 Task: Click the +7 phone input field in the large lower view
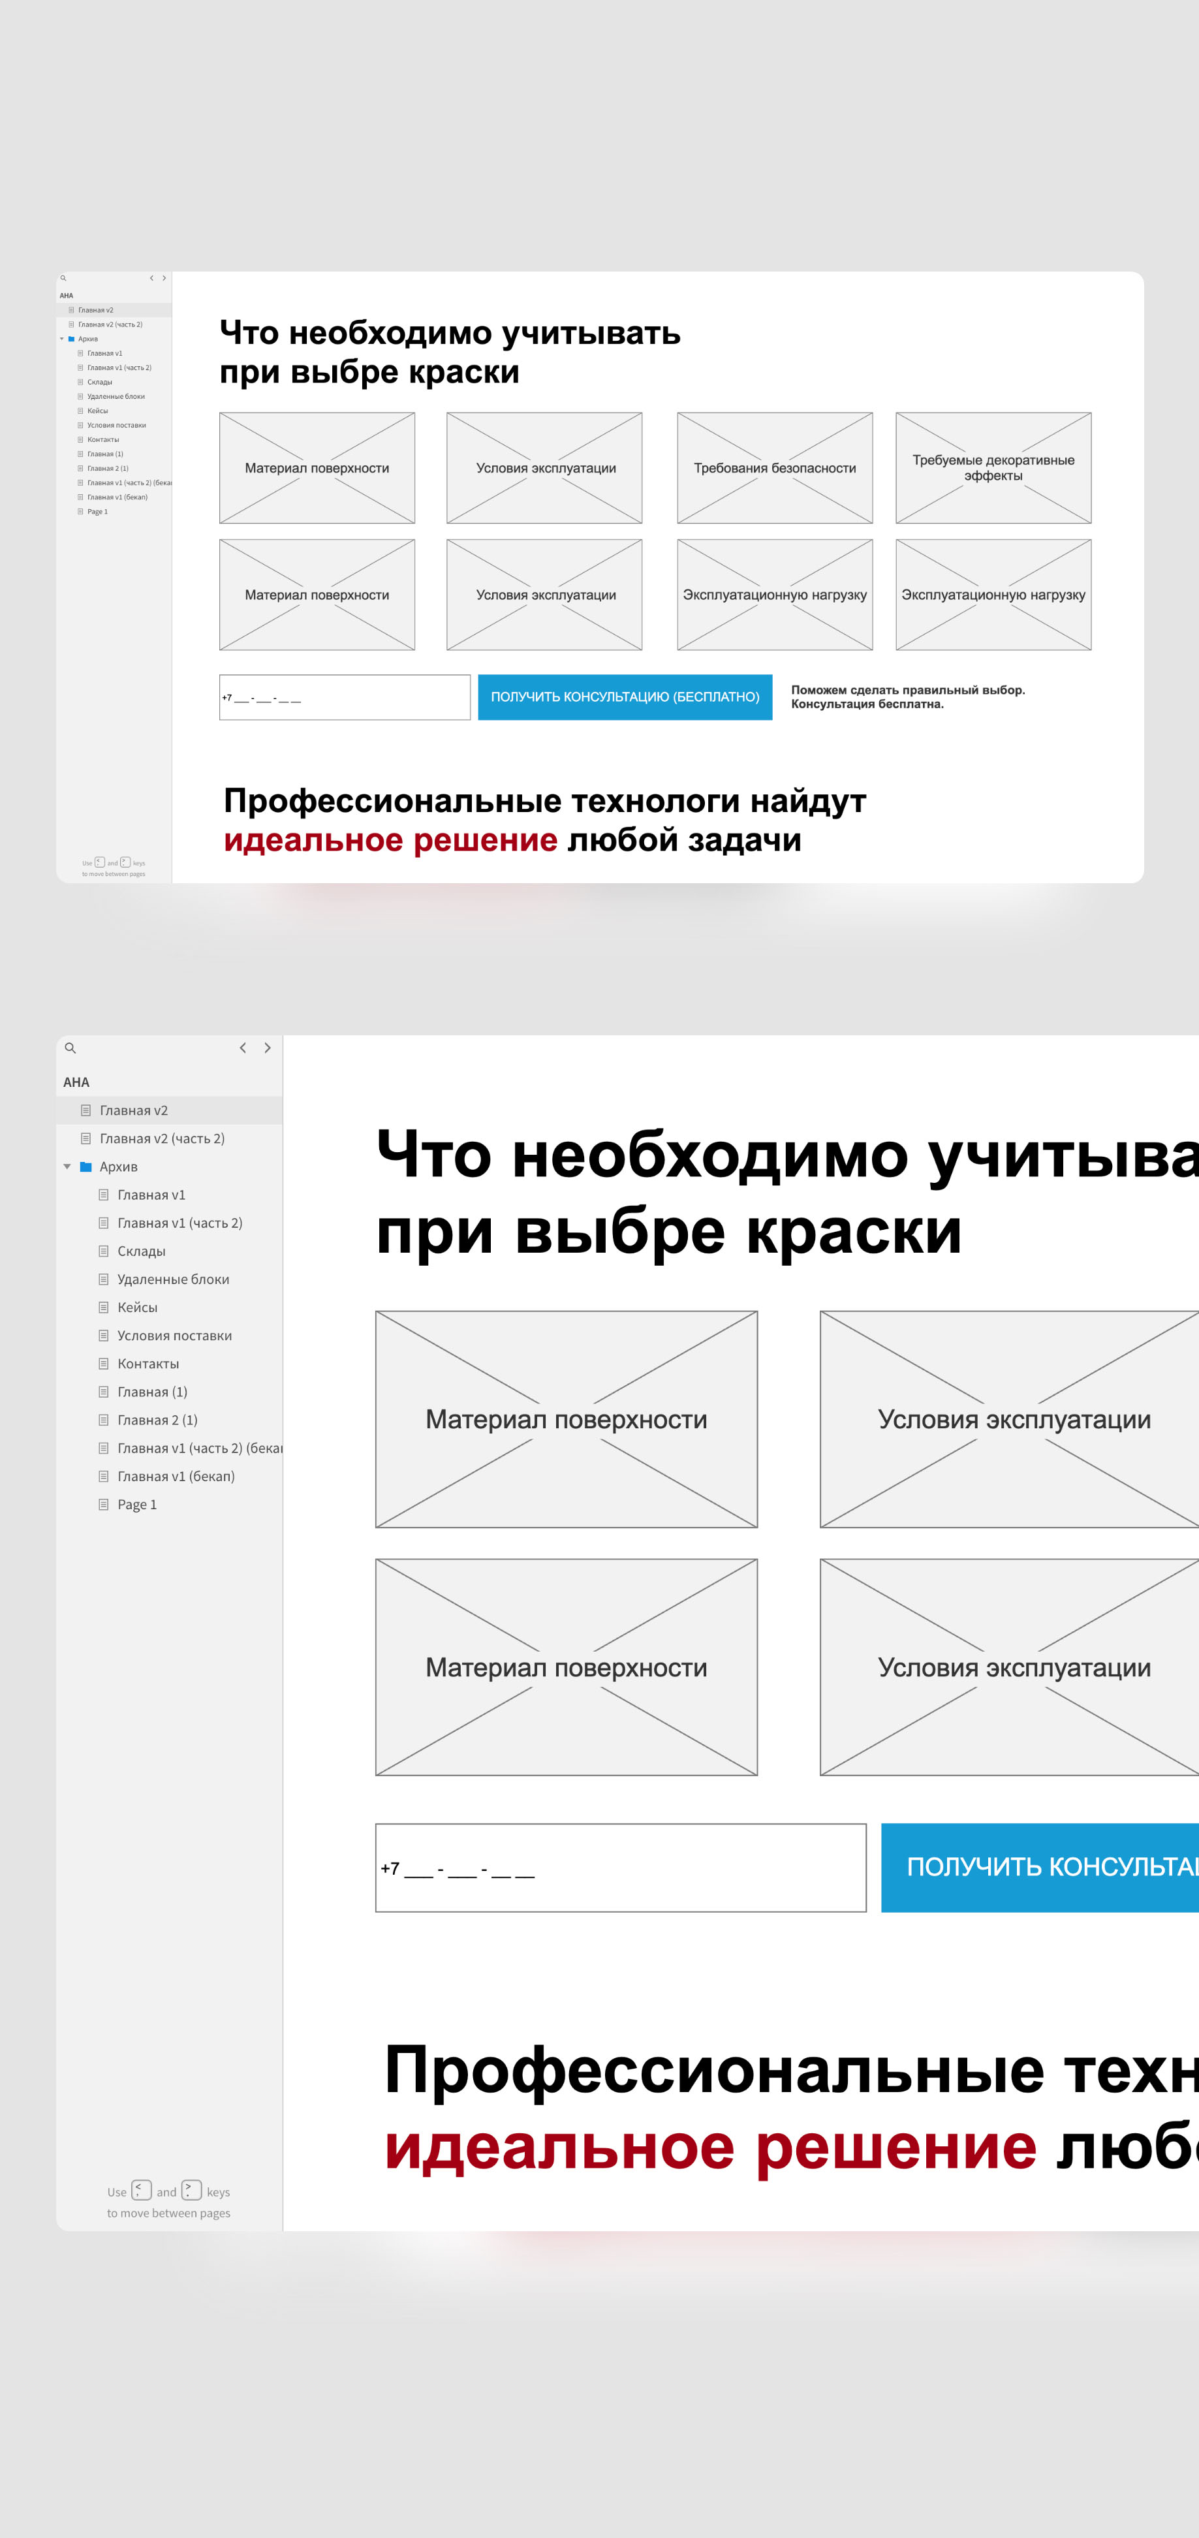click(x=621, y=1867)
